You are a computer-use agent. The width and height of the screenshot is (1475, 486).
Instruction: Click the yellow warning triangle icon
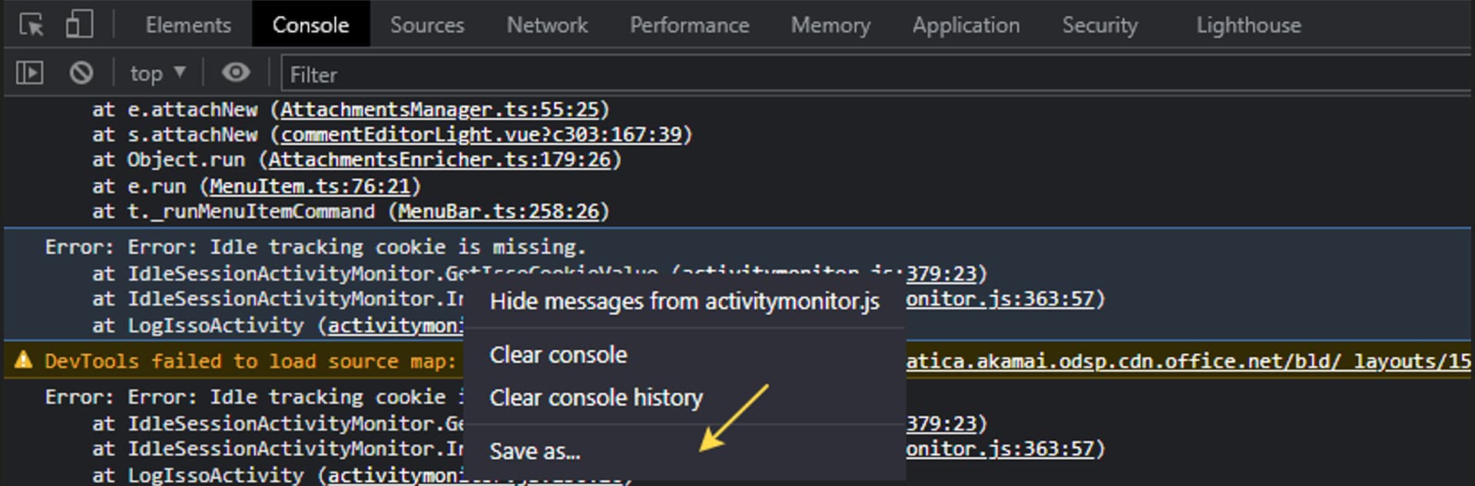click(23, 360)
